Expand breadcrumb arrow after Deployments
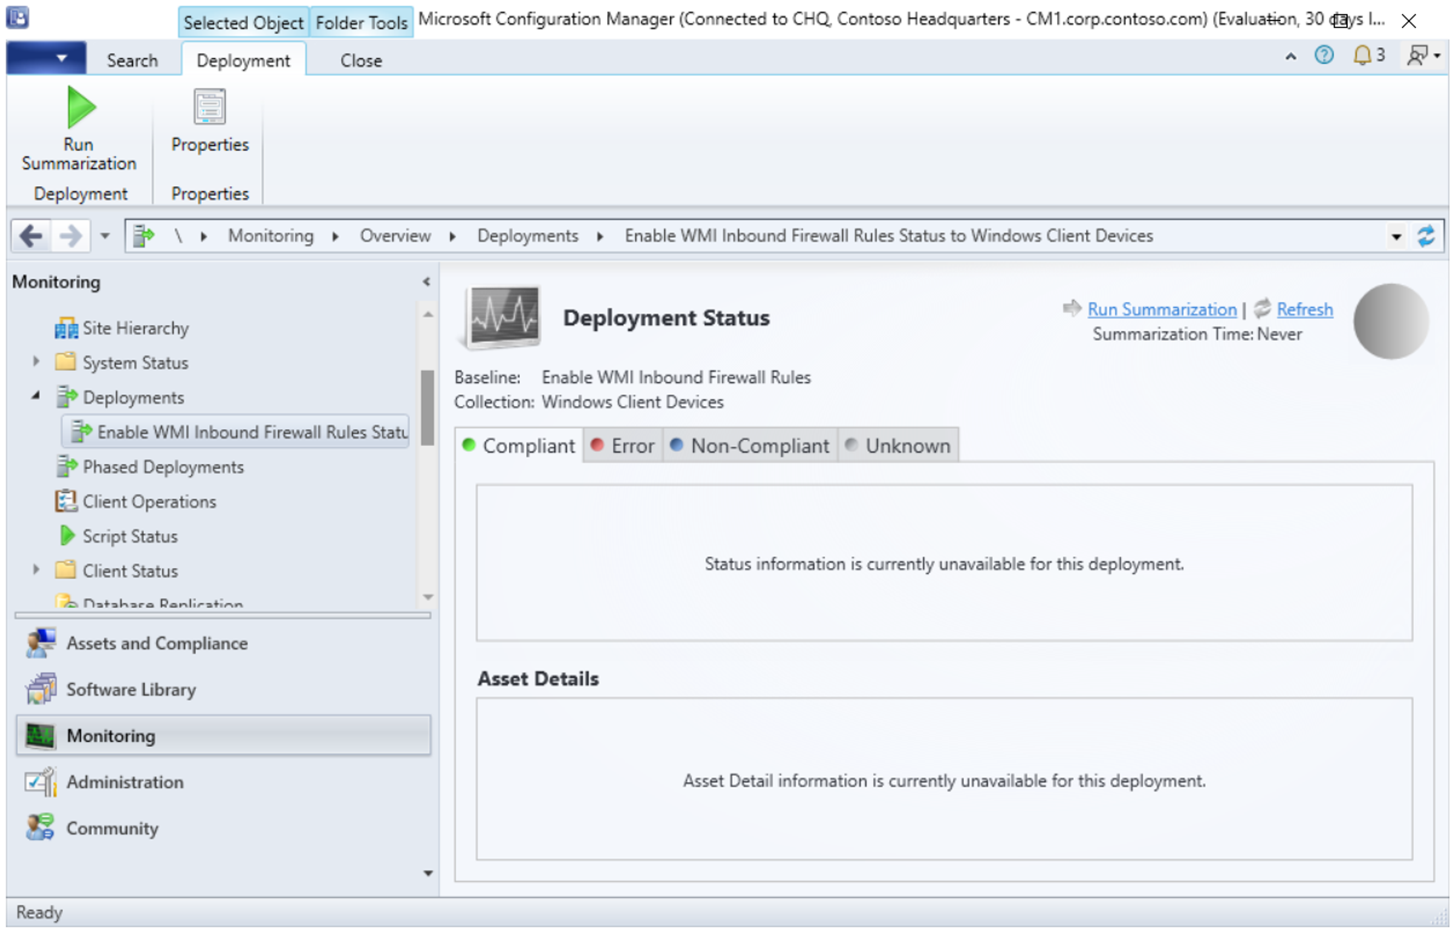The width and height of the screenshot is (1455, 928). (x=600, y=237)
